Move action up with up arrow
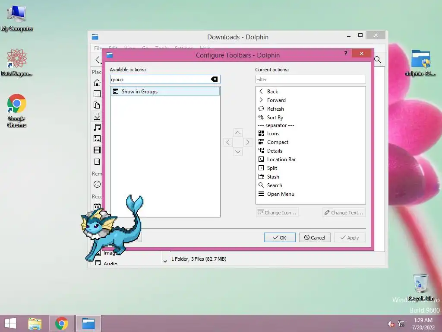Viewport: 442px width, 332px height. [x=238, y=133]
